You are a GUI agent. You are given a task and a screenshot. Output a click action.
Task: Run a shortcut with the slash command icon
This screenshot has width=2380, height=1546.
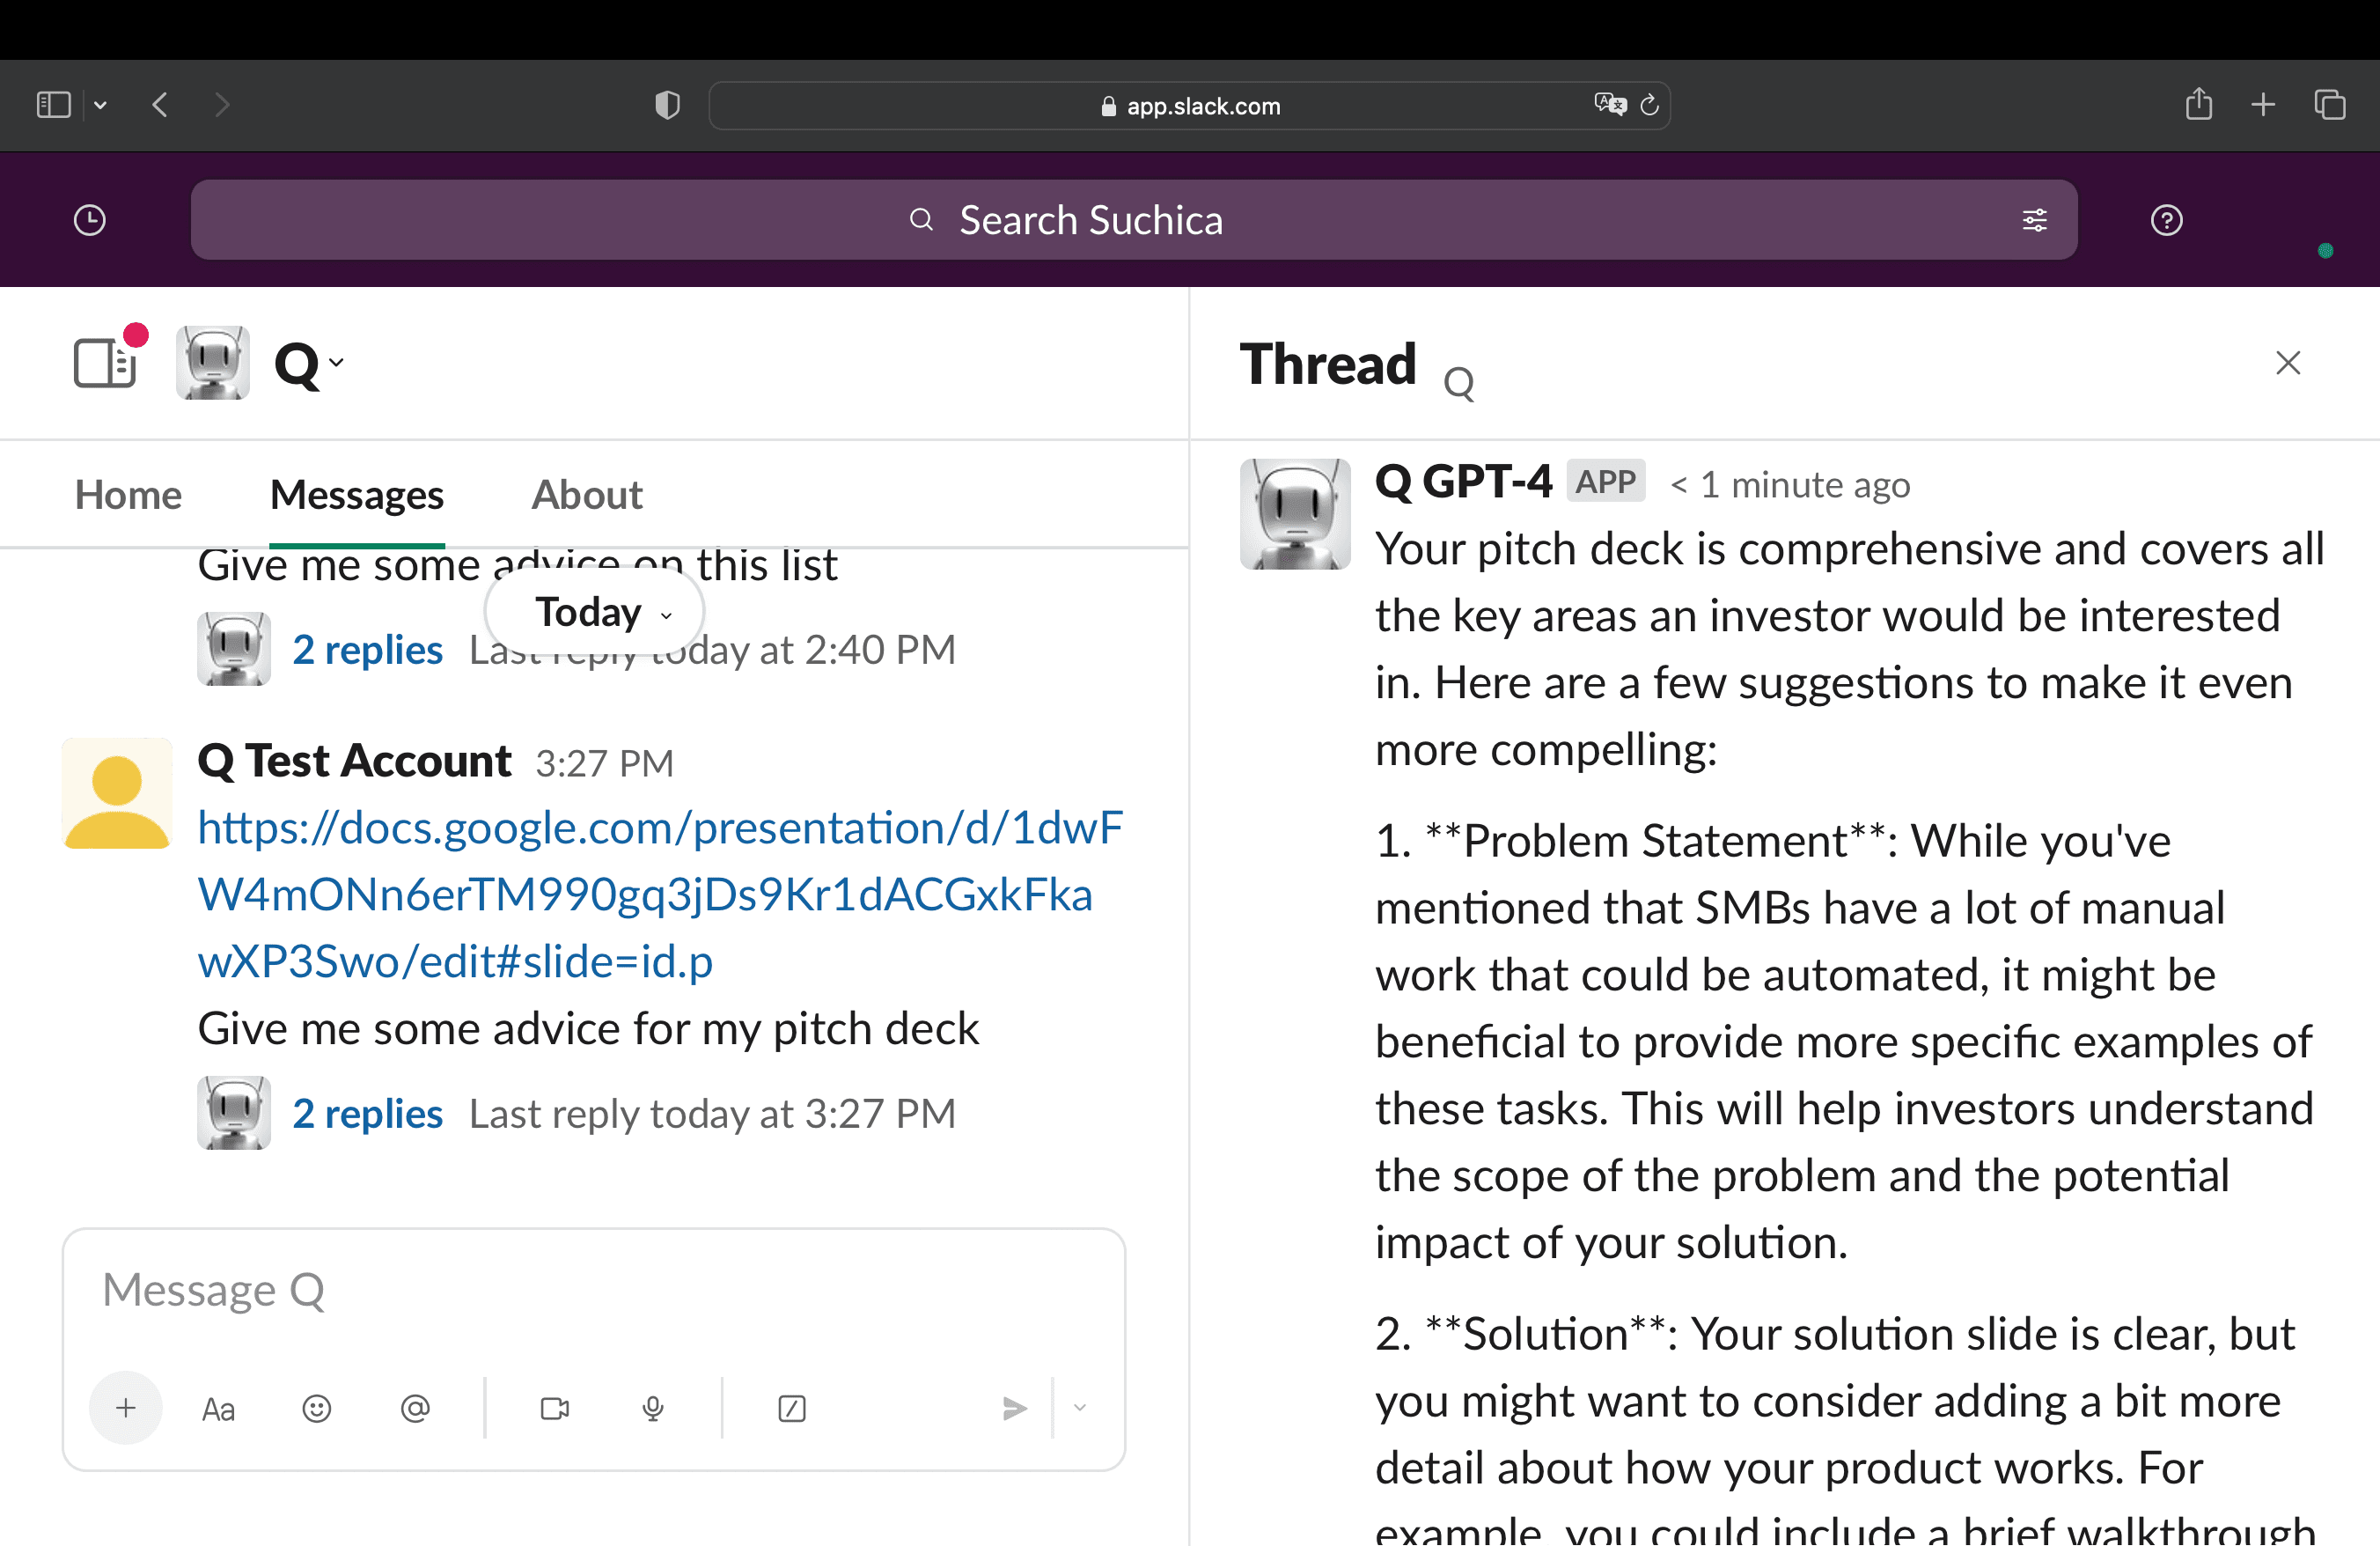point(791,1407)
